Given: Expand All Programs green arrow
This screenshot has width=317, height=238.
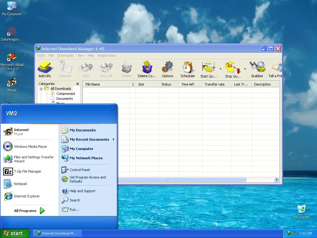Looking at the screenshot, I should click(x=42, y=211).
